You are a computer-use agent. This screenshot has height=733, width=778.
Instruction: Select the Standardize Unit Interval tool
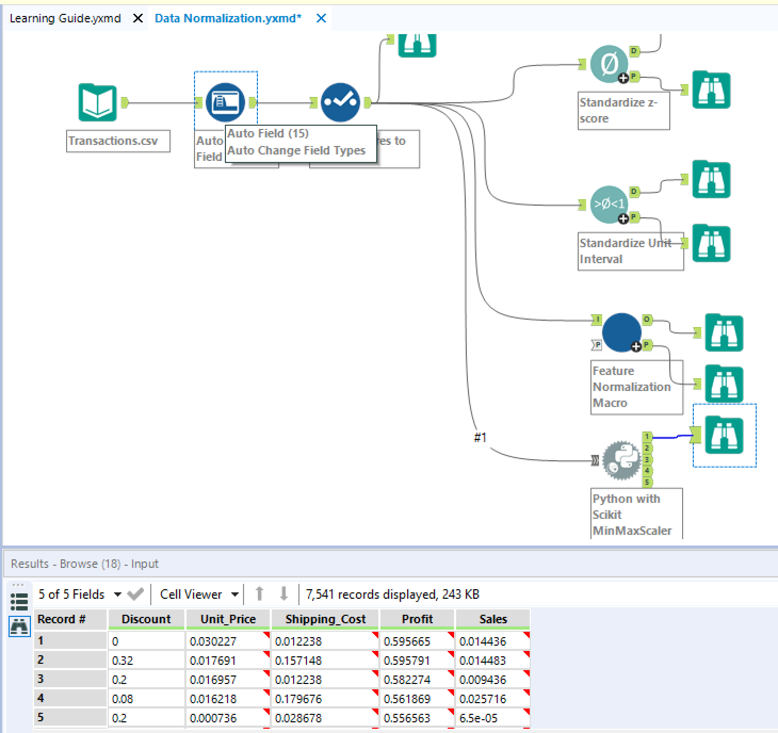tap(609, 205)
